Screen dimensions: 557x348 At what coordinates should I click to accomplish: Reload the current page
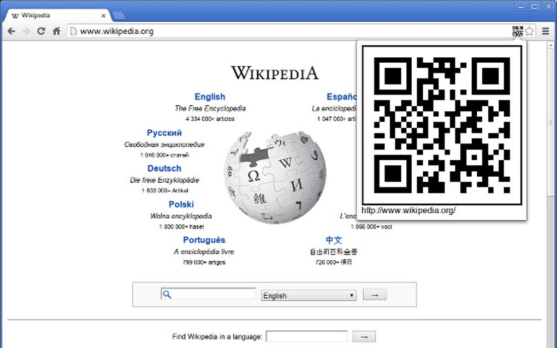point(40,31)
